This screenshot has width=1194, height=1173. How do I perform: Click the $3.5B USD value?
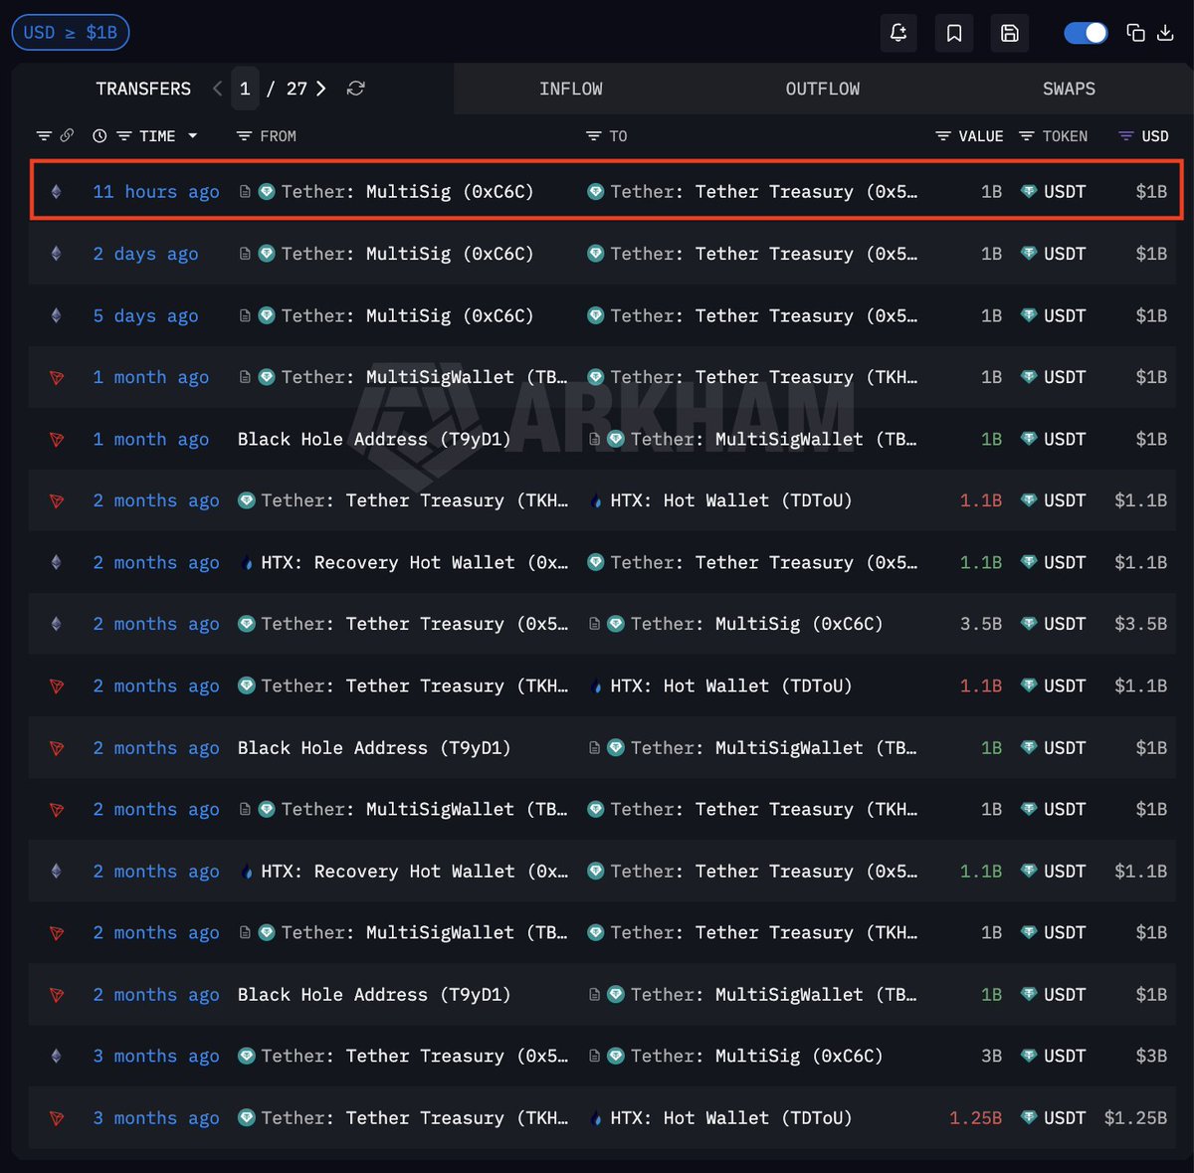[1140, 624]
